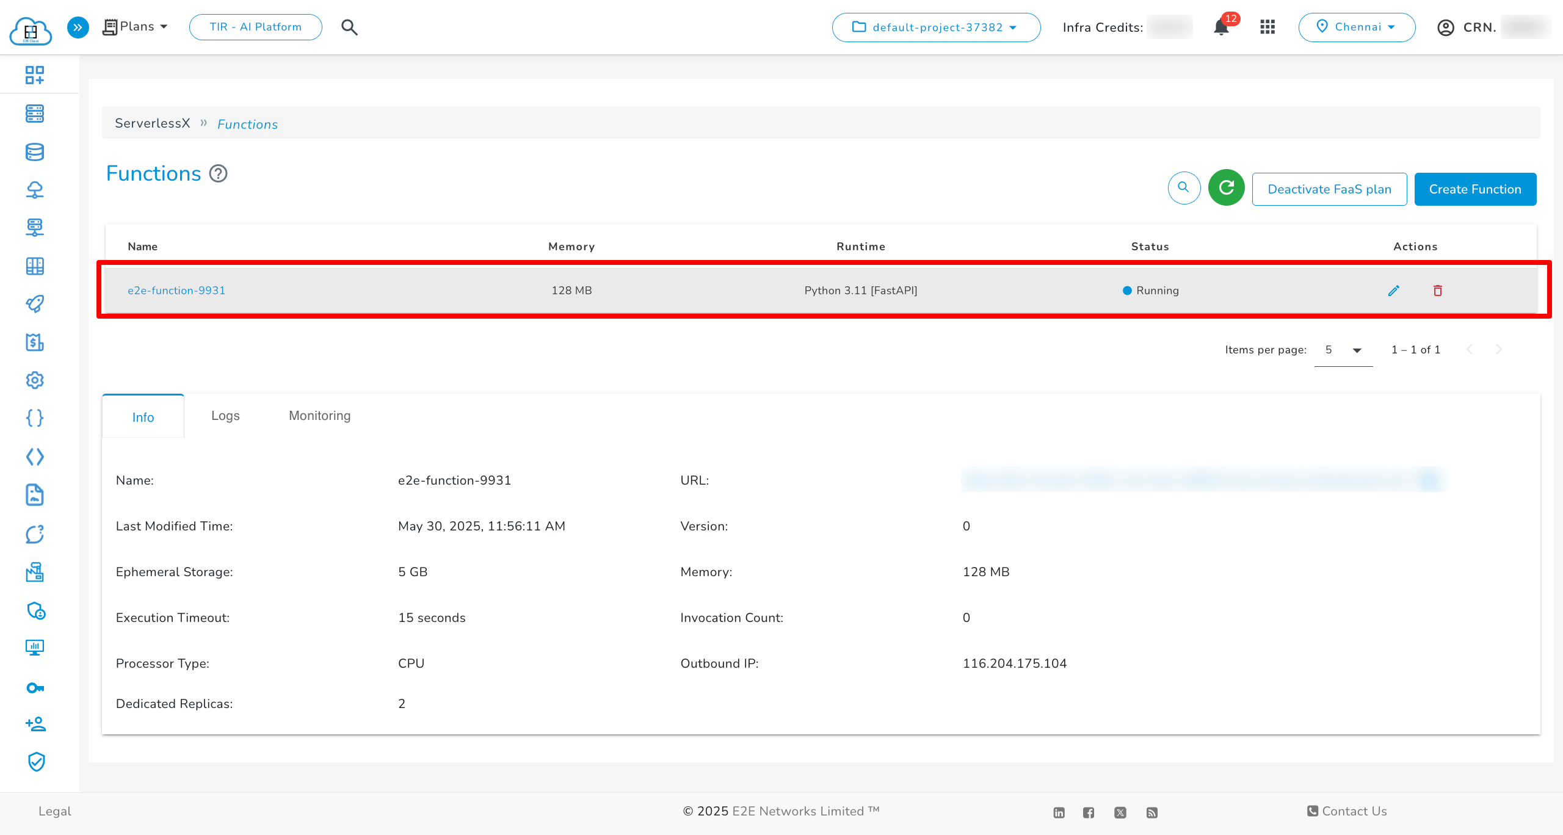This screenshot has height=835, width=1563.
Task: Switch to the Logs tab
Action: point(225,416)
